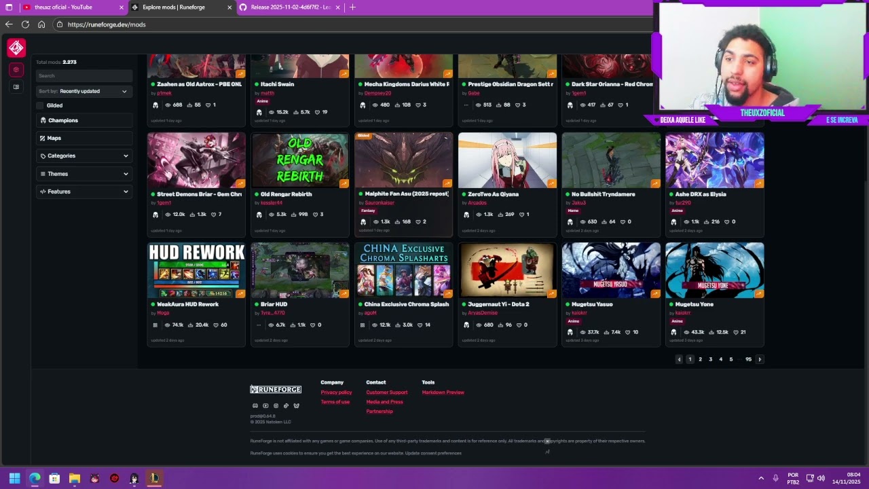Open the Champions filter
869x489 pixels.
(x=84, y=120)
